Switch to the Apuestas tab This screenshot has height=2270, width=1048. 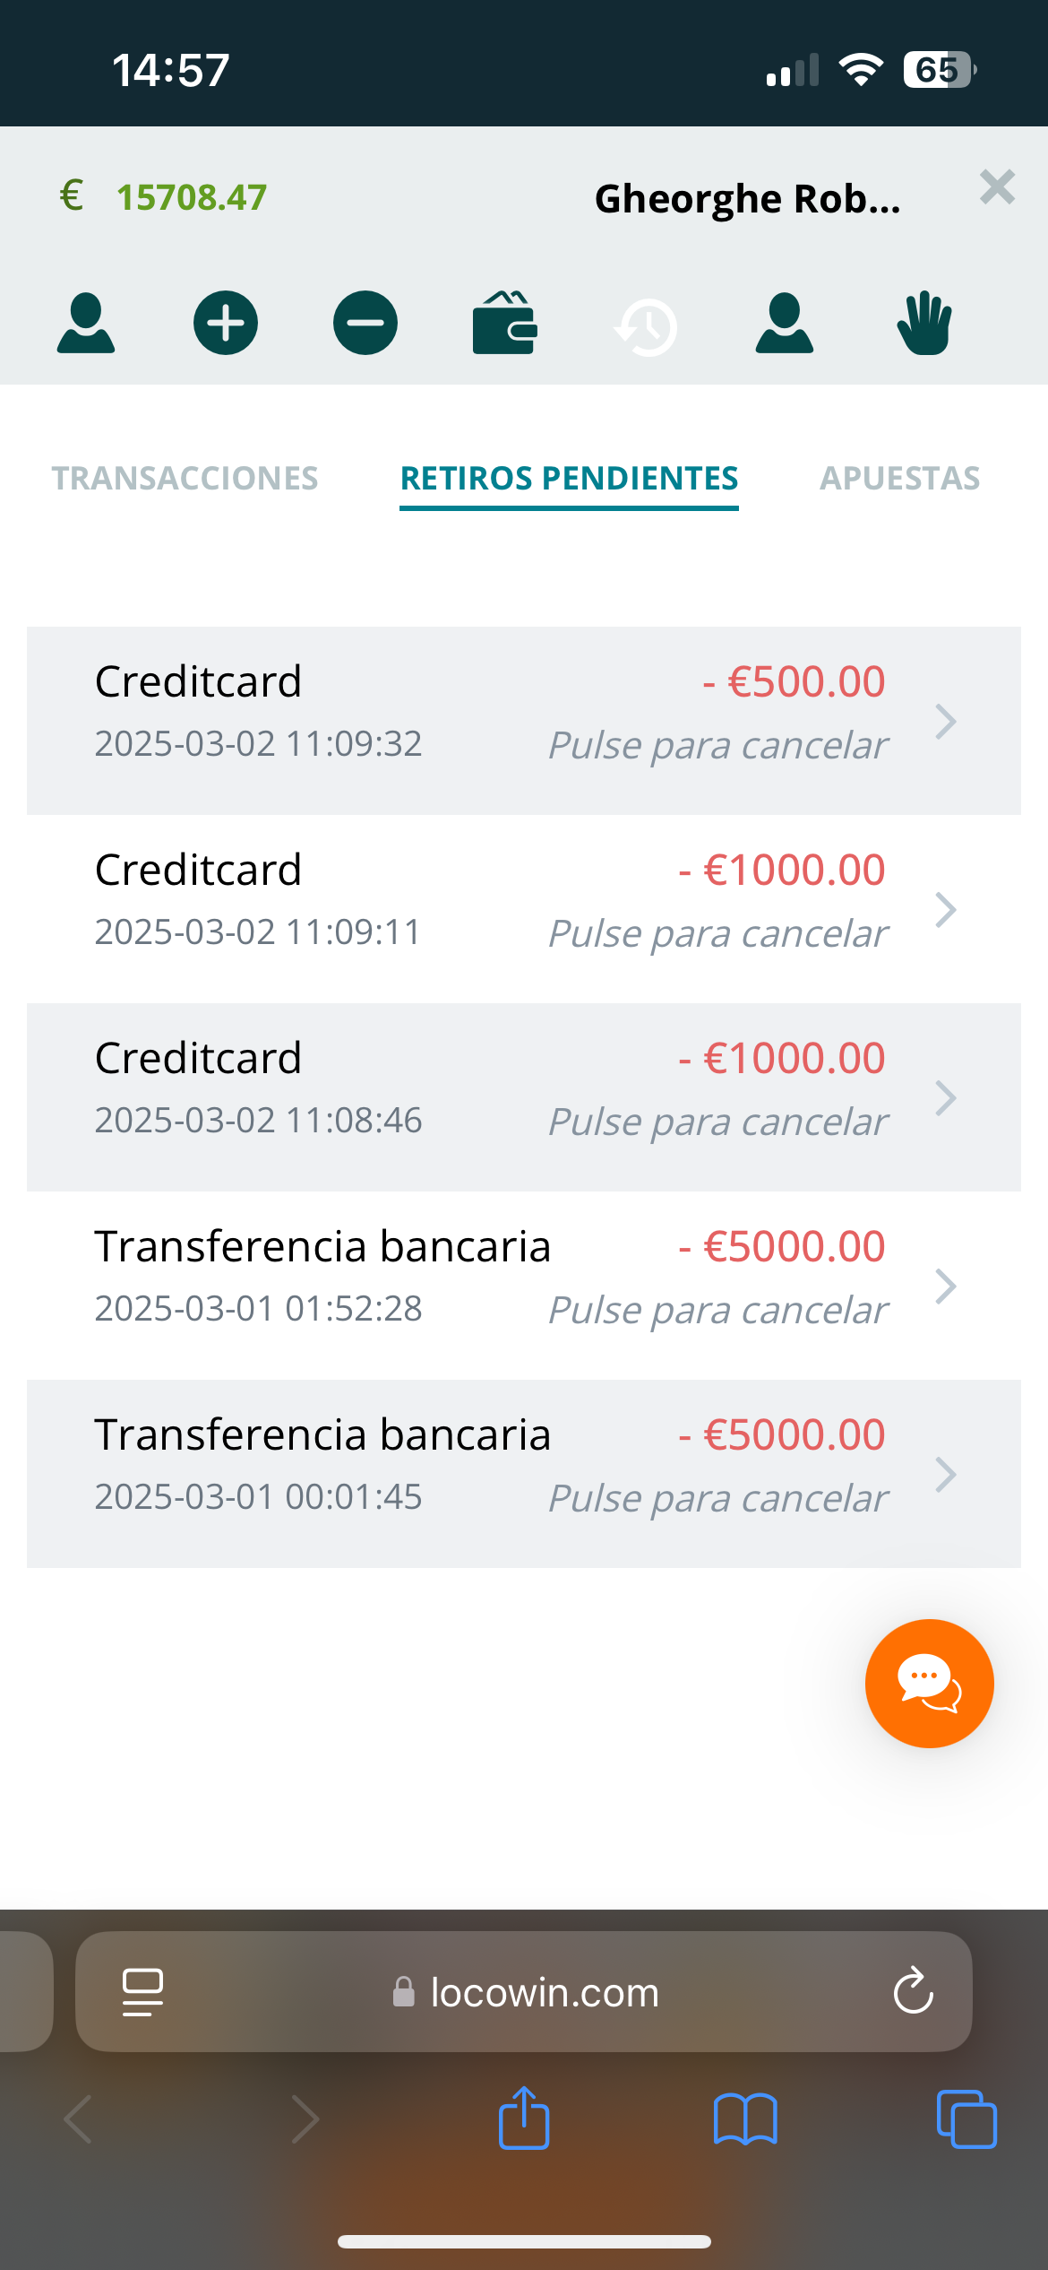(899, 479)
